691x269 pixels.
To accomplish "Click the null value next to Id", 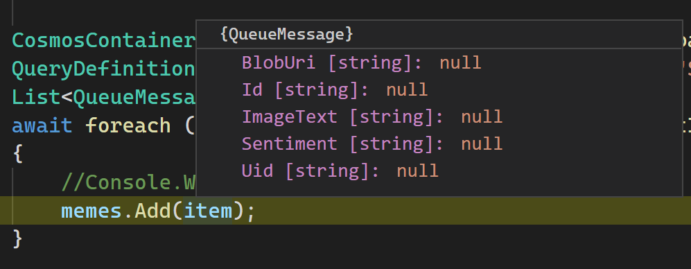I will pos(407,90).
